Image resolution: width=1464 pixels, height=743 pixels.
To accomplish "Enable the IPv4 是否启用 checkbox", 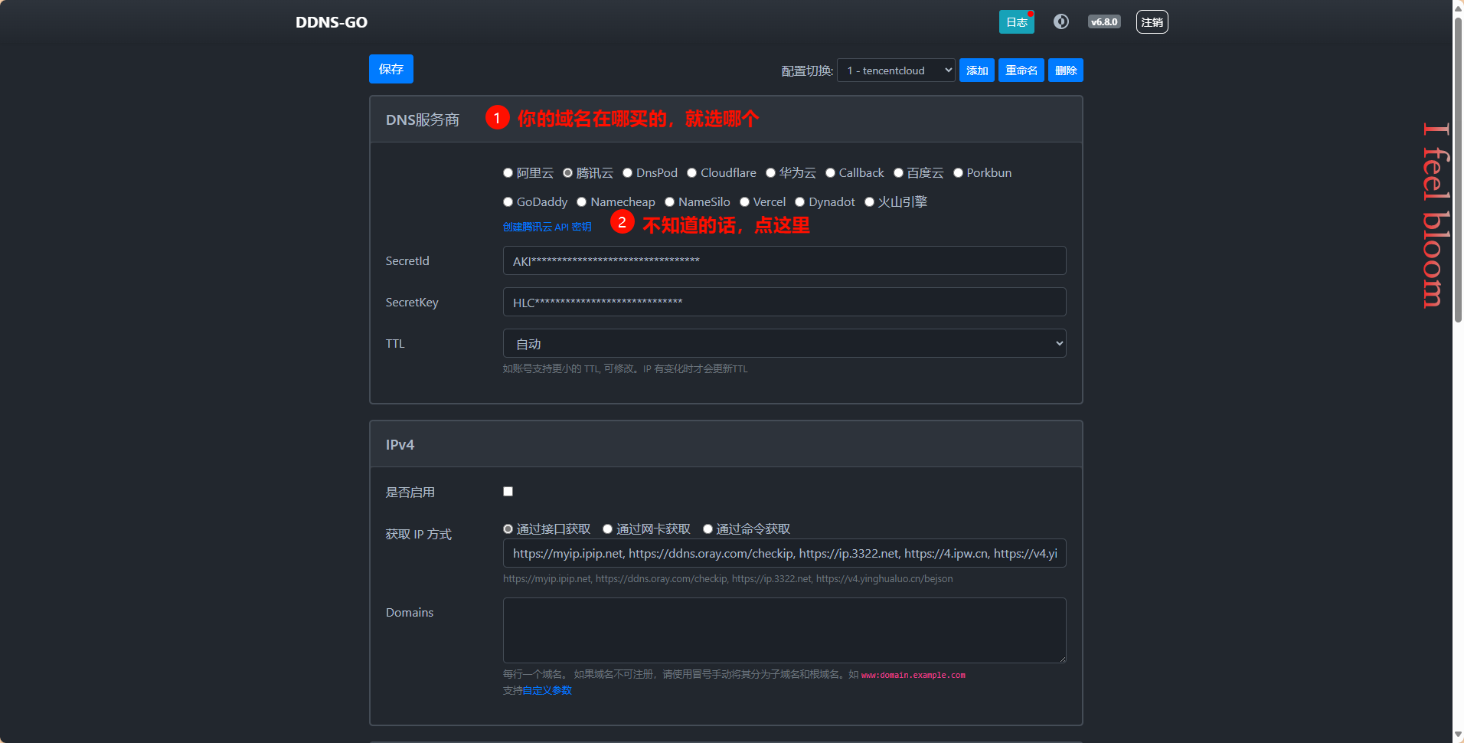I will (x=508, y=492).
